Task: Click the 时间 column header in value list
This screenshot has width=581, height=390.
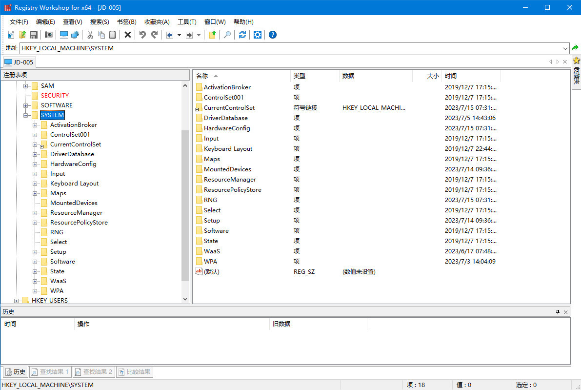Action: tap(470, 76)
